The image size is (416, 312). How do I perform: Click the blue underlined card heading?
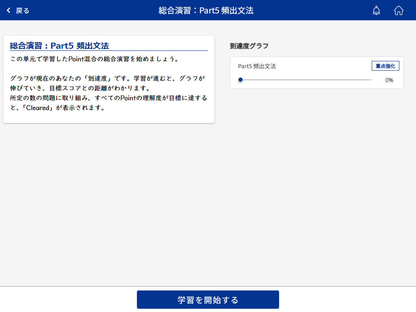click(59, 46)
